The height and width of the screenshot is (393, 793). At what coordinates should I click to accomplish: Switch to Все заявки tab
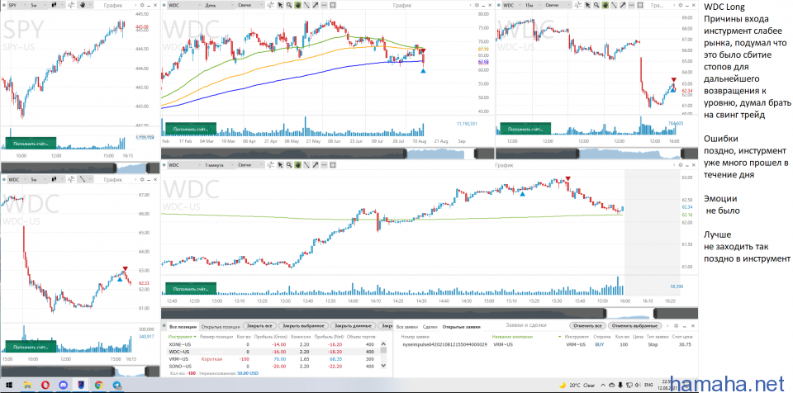[x=407, y=326]
